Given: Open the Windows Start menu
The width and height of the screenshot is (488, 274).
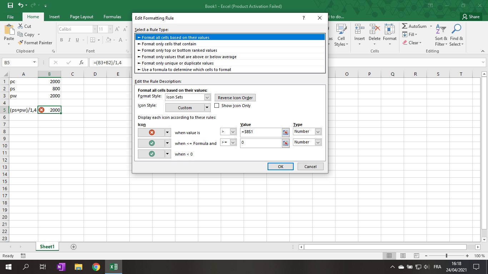Looking at the screenshot, I should (8, 267).
